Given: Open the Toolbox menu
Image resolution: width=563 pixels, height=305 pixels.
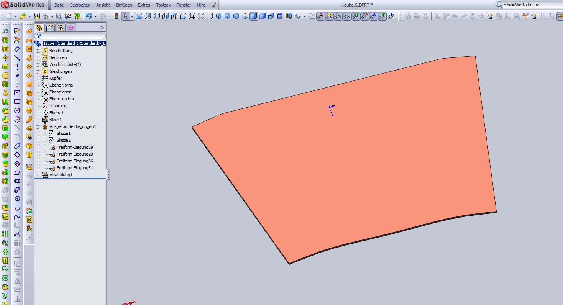Looking at the screenshot, I should [163, 5].
